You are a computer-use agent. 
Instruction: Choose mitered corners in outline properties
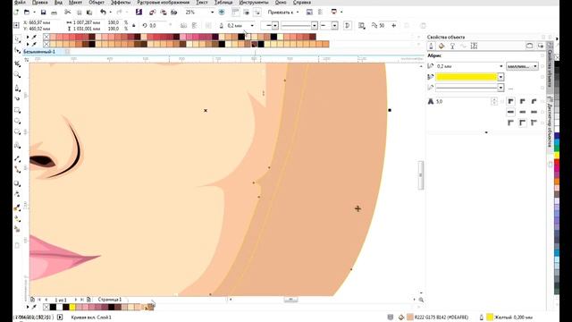point(511,101)
